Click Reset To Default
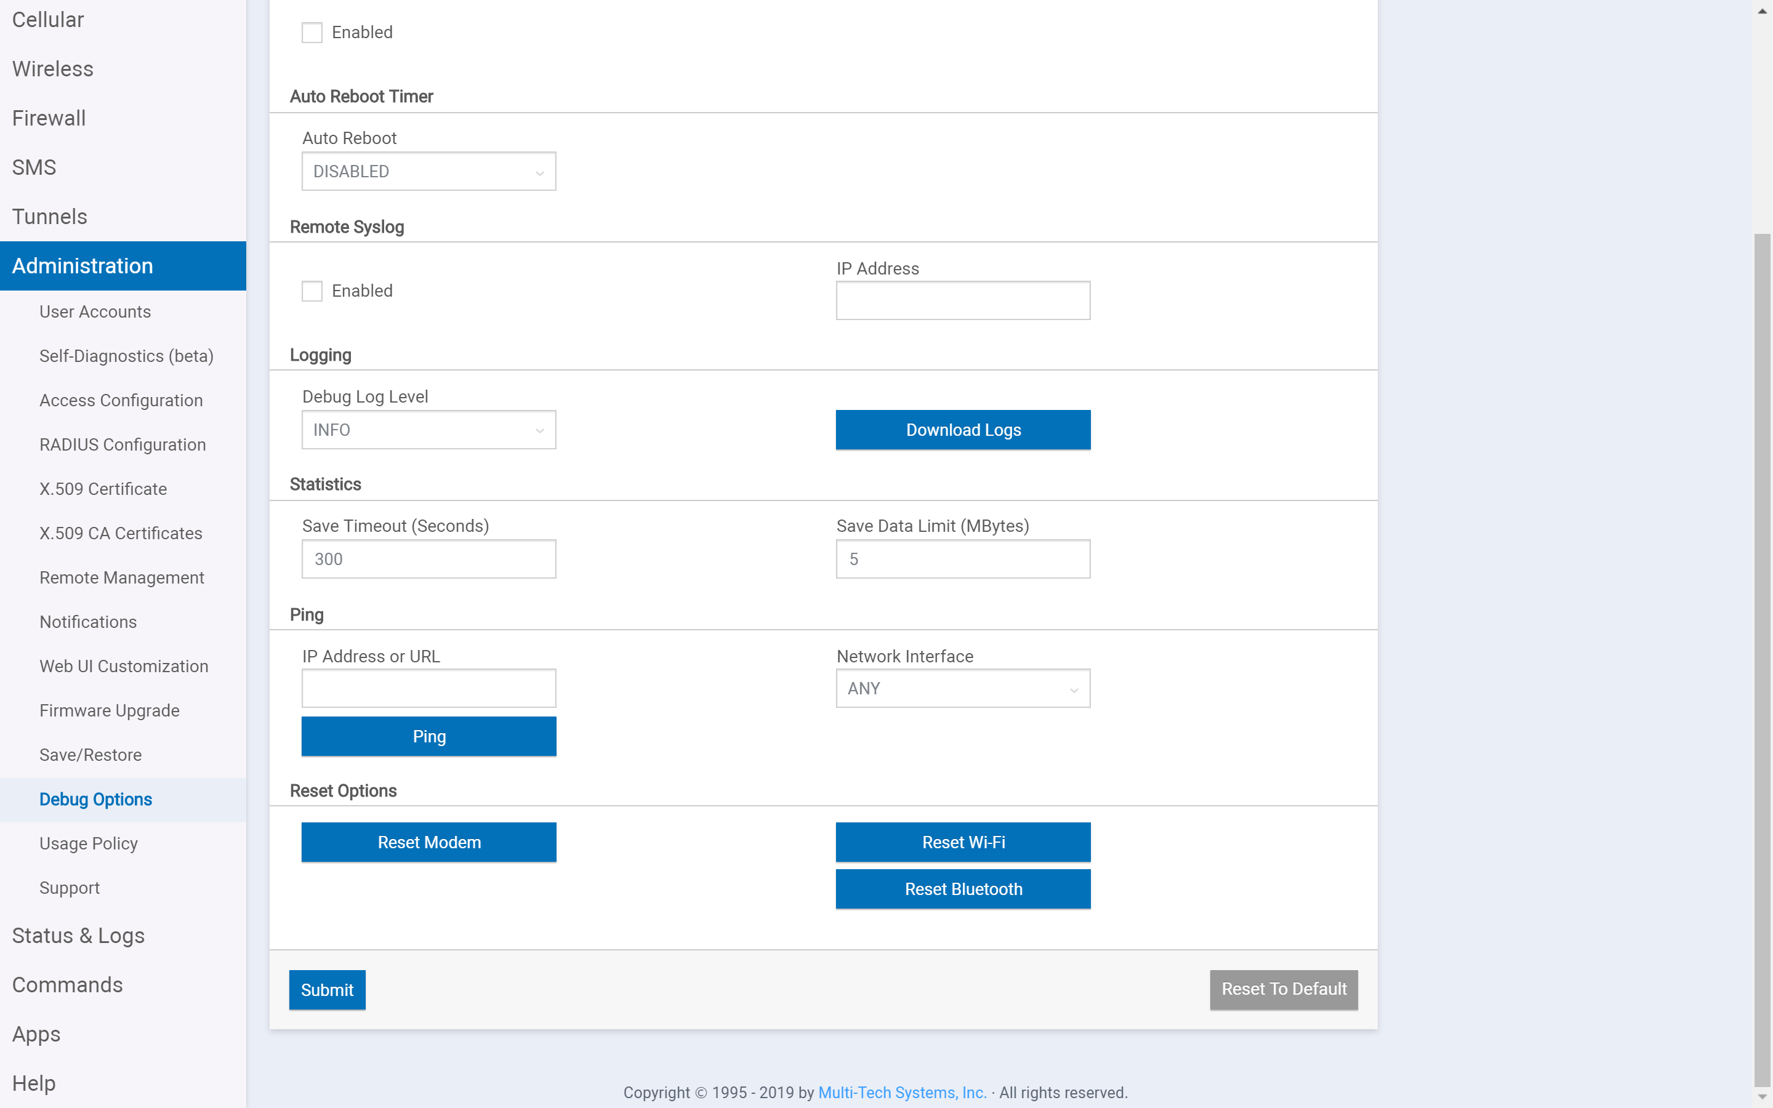The image size is (1773, 1108). tap(1283, 989)
